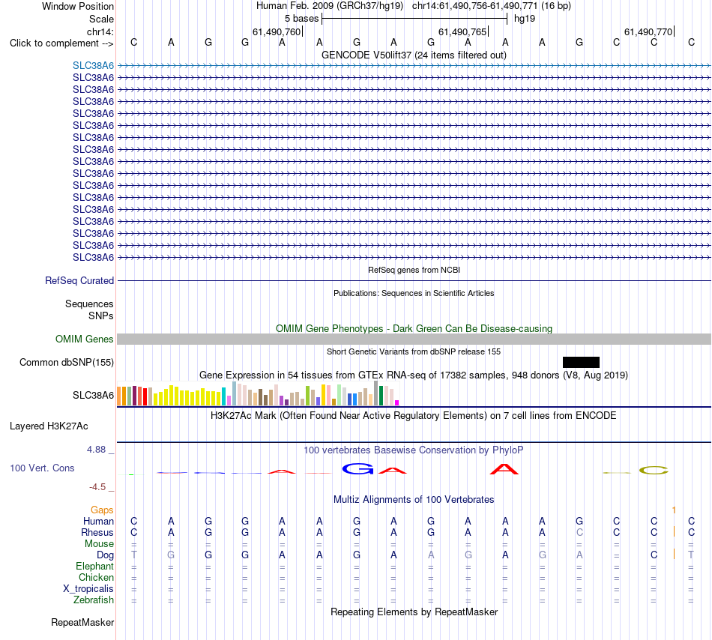This screenshot has height=640, width=712.
Task: Click the Rhesus alignment row label
Action: [97, 532]
